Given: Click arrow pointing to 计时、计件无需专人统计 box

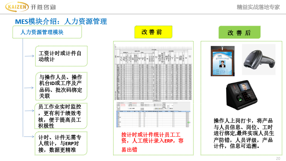Looking at the screenshot, I should coord(29,137).
